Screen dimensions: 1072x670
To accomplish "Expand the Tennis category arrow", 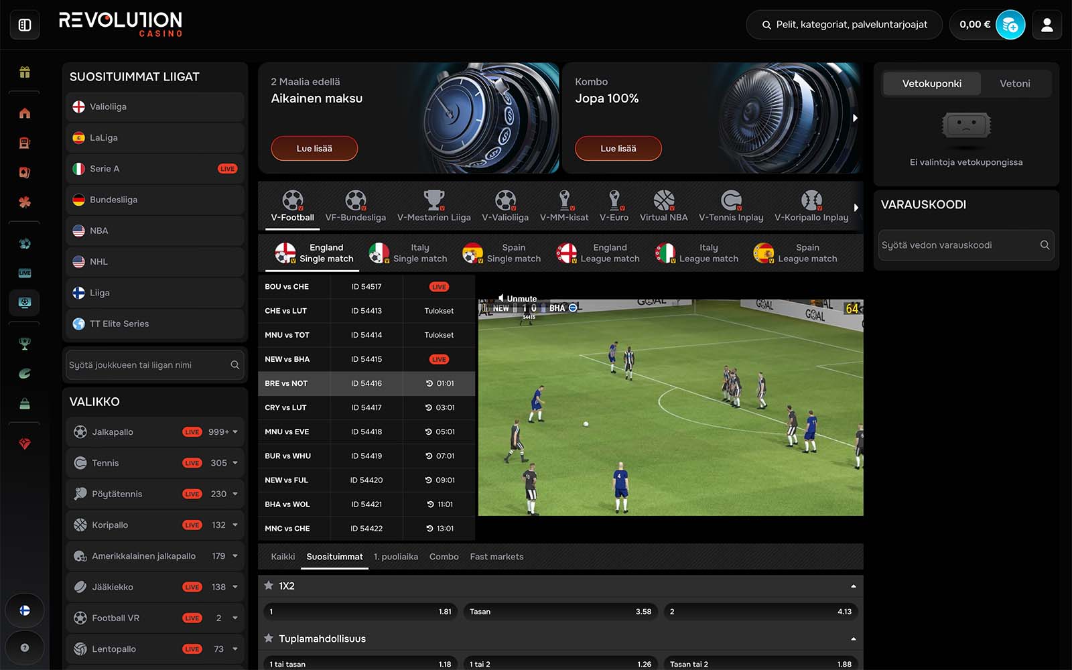I will pyautogui.click(x=235, y=463).
